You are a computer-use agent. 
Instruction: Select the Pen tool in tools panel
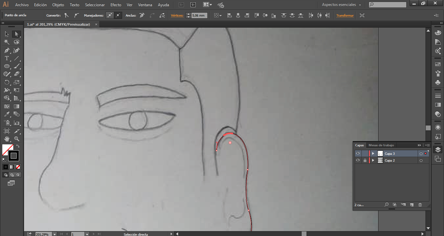(7, 50)
